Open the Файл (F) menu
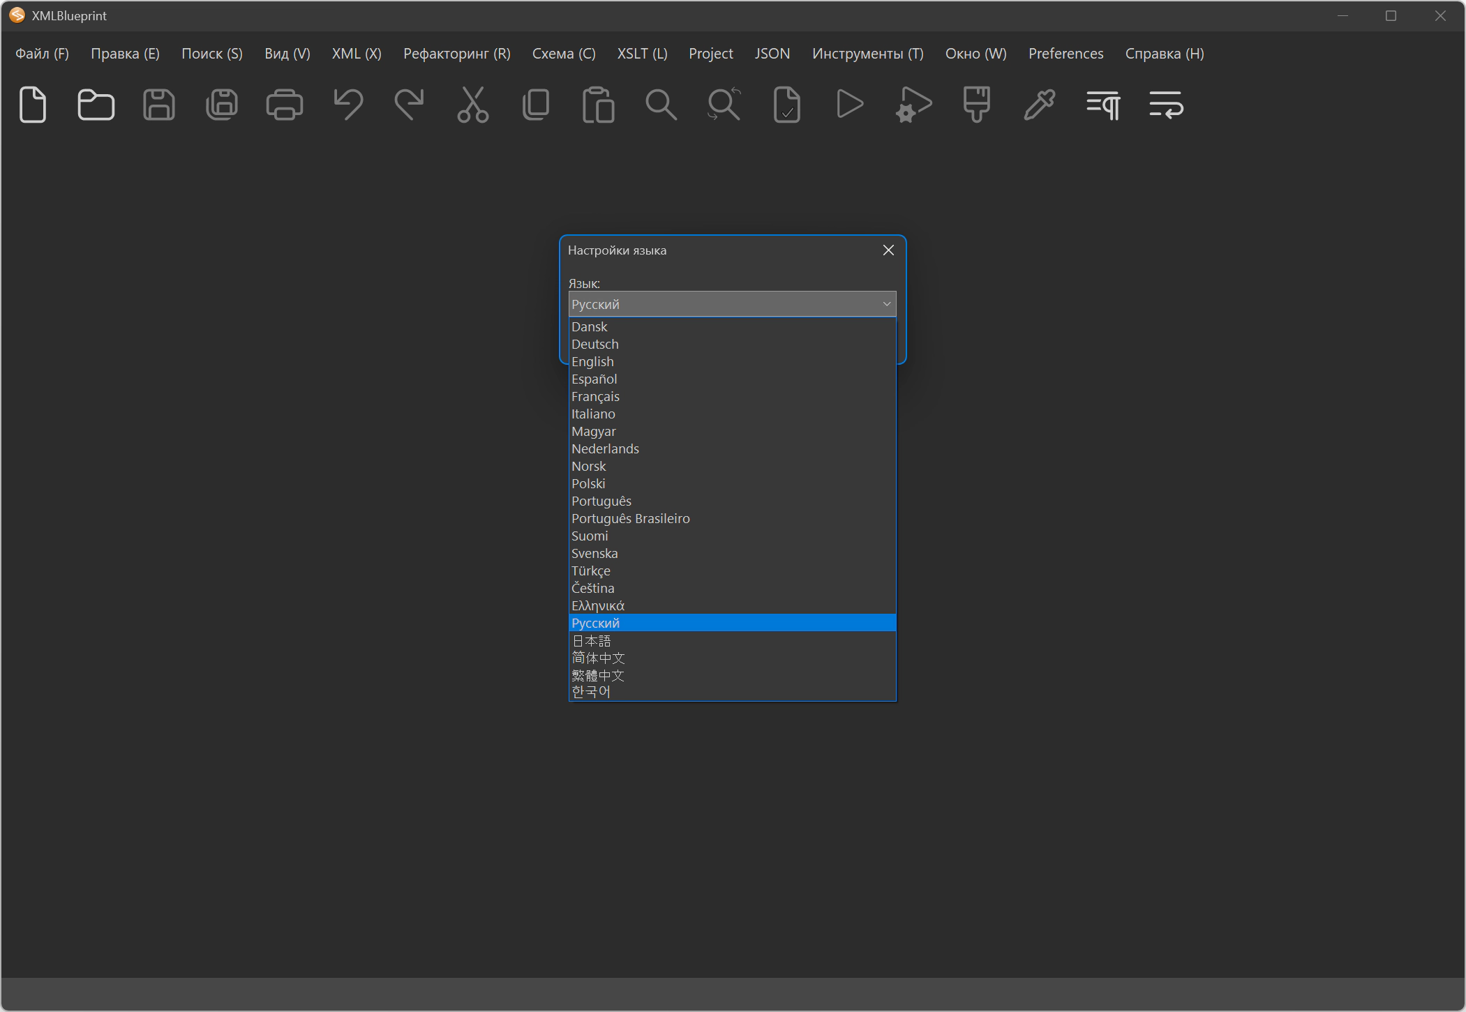 click(43, 54)
